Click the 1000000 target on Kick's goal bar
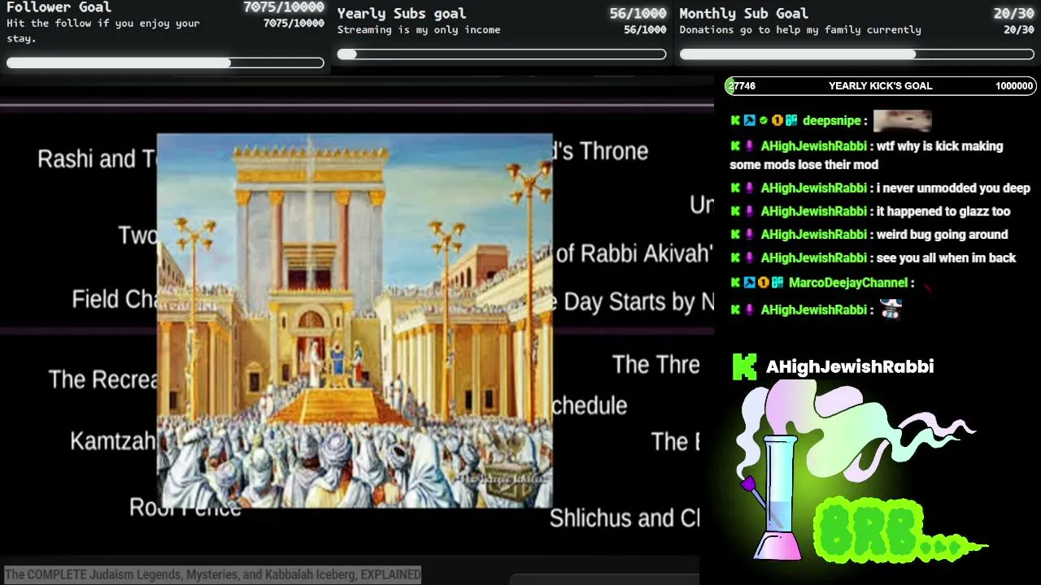 (x=1014, y=86)
